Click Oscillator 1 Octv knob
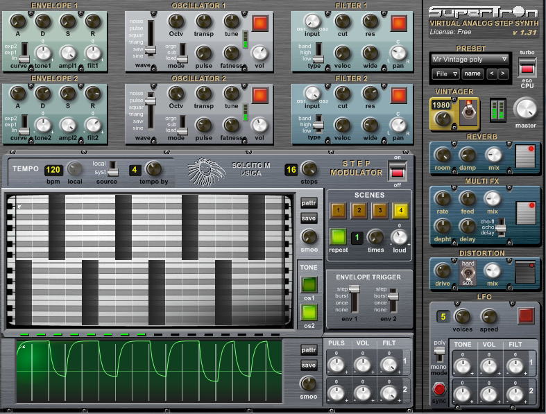Image resolution: width=546 pixels, height=414 pixels. pos(176,21)
